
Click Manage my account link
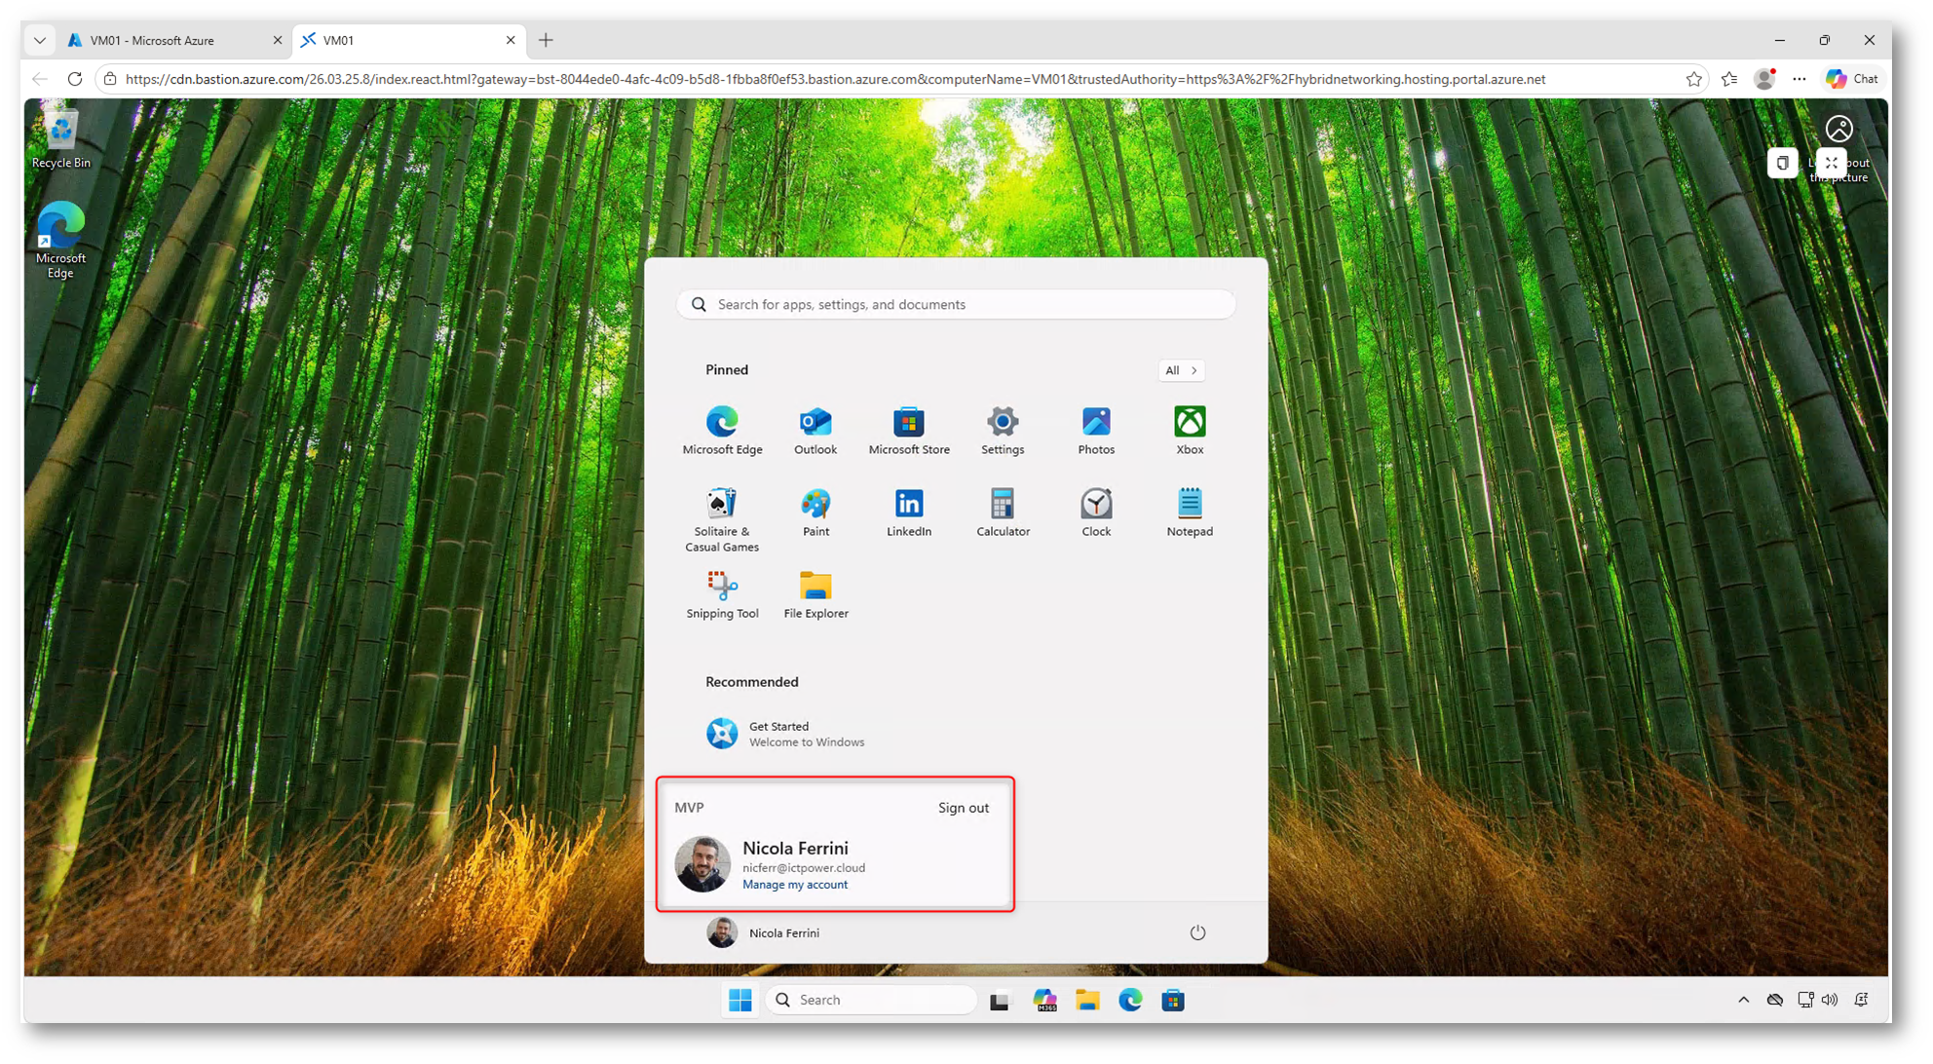tap(794, 885)
